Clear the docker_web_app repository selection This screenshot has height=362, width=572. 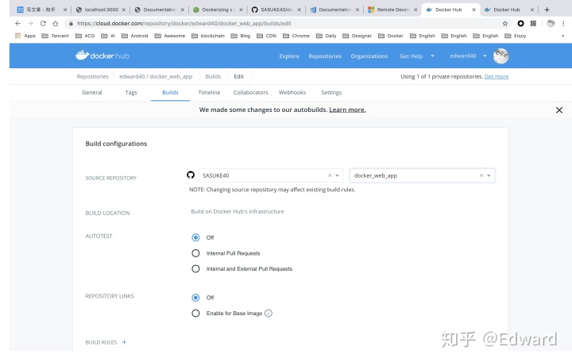tap(481, 175)
